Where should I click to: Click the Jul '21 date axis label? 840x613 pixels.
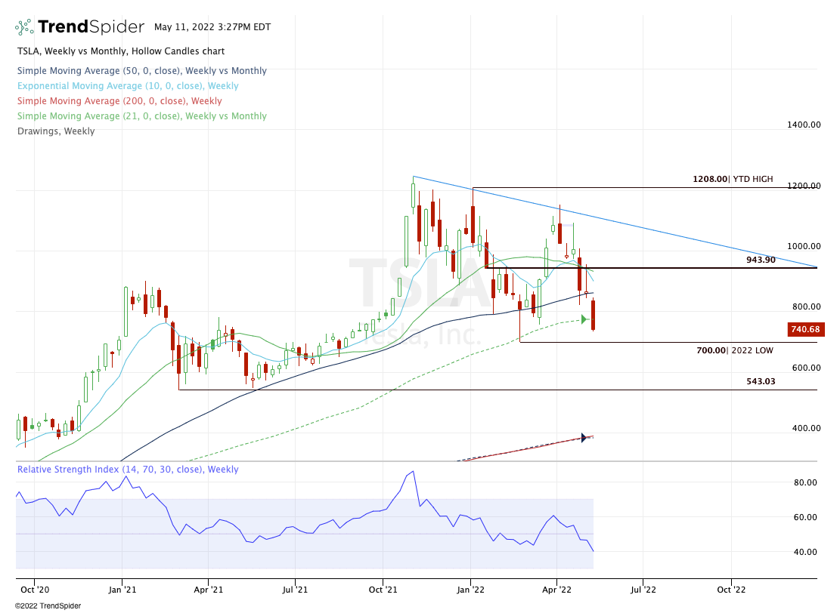pyautogui.click(x=295, y=590)
